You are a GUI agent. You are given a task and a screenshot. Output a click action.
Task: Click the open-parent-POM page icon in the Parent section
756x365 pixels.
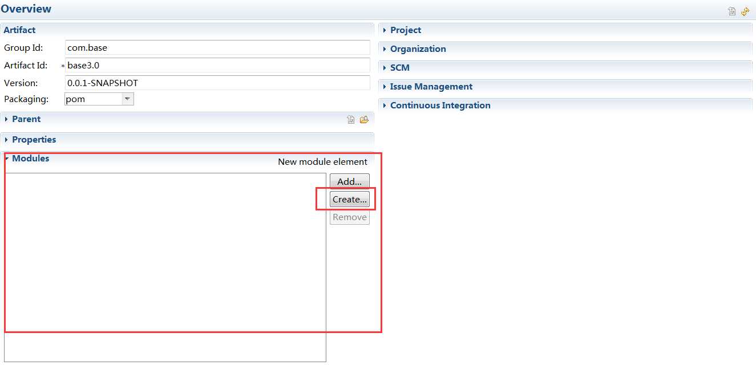pyautogui.click(x=351, y=120)
